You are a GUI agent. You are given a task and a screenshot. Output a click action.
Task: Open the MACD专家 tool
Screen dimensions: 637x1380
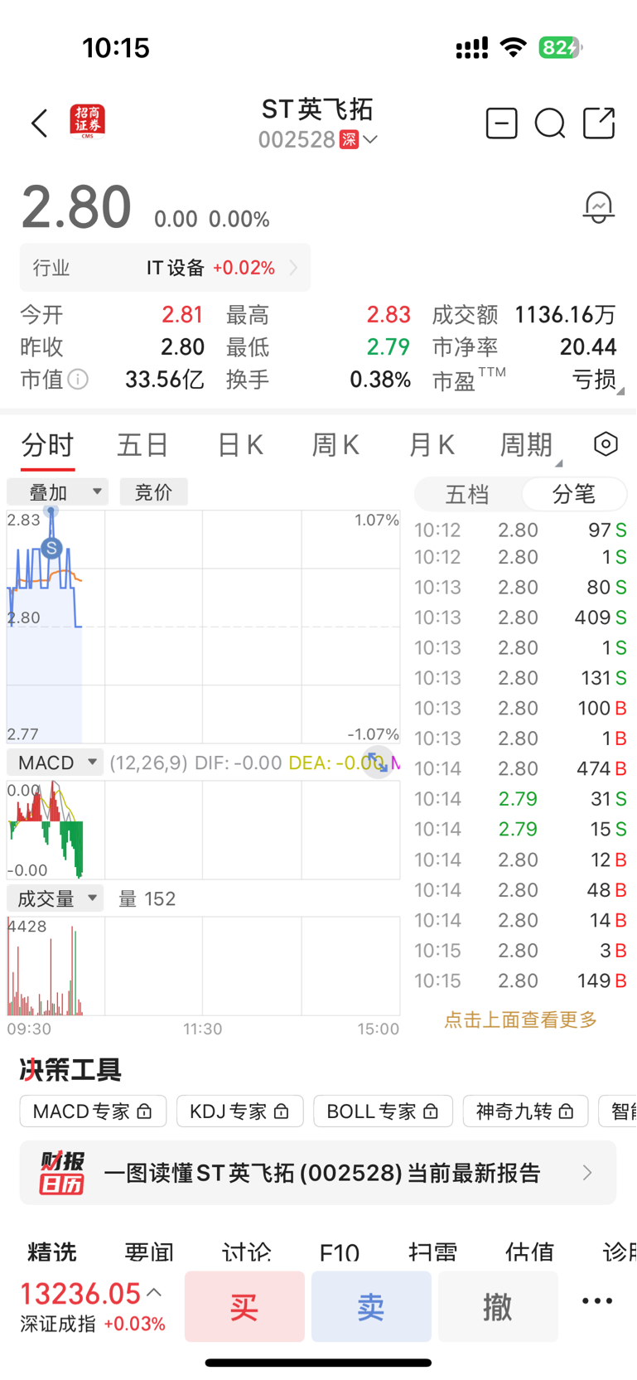coord(93,1111)
